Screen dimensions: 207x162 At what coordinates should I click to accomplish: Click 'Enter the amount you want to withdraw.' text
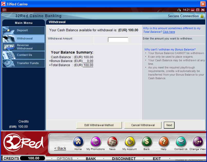click(x=168, y=39)
